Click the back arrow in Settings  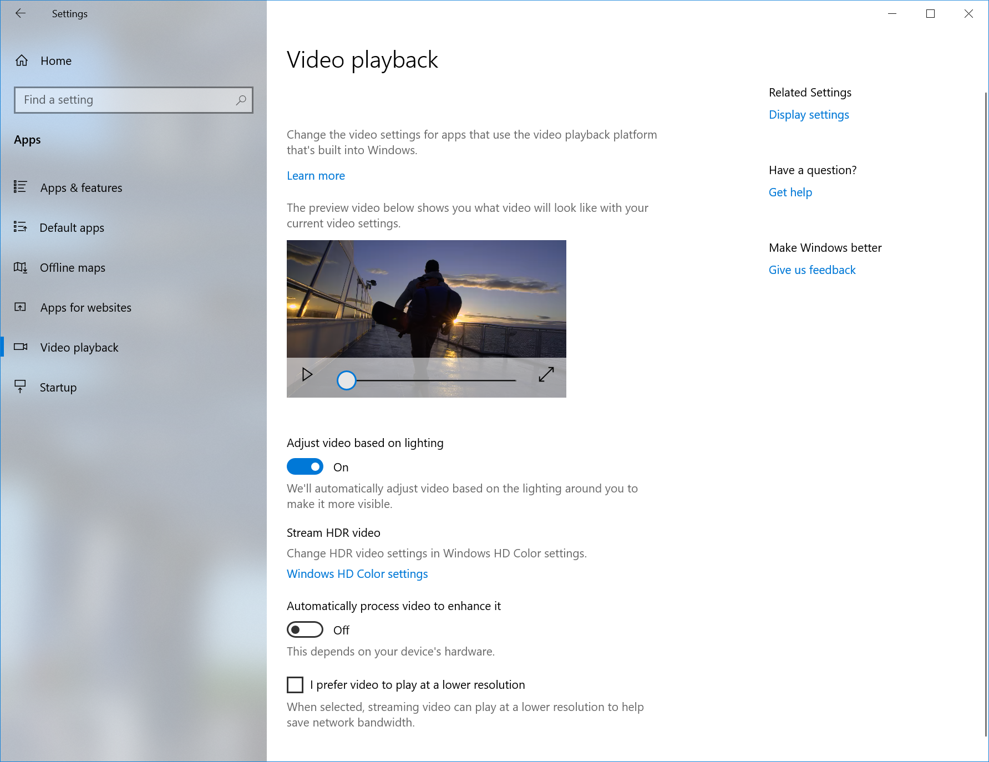click(20, 13)
